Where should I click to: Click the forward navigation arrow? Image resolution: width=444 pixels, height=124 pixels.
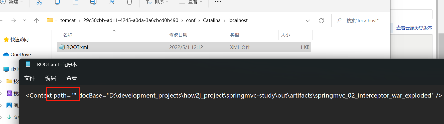14,21
